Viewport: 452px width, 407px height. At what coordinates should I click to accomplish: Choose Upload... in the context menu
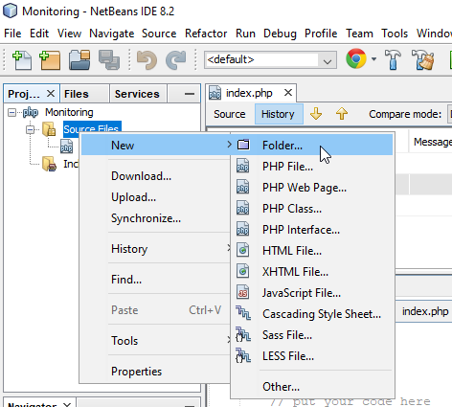tap(133, 197)
